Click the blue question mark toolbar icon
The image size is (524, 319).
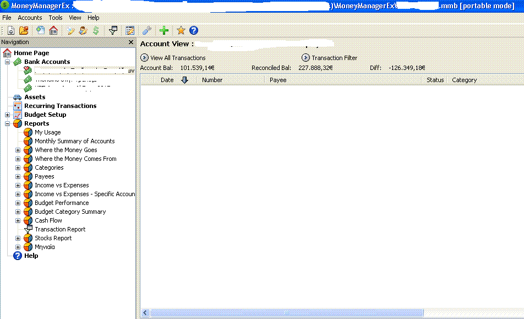194,30
